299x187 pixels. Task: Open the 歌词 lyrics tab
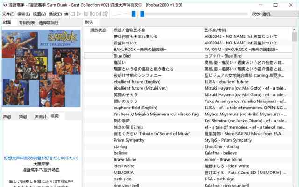pos(55,116)
